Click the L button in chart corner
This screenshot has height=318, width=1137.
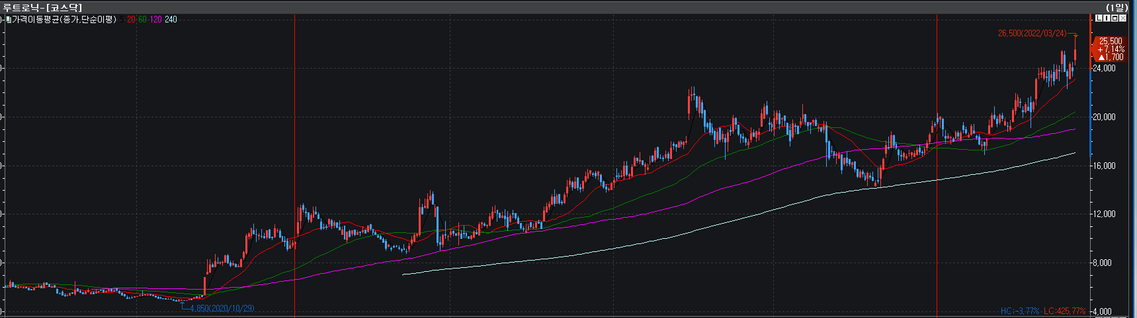1099,18
